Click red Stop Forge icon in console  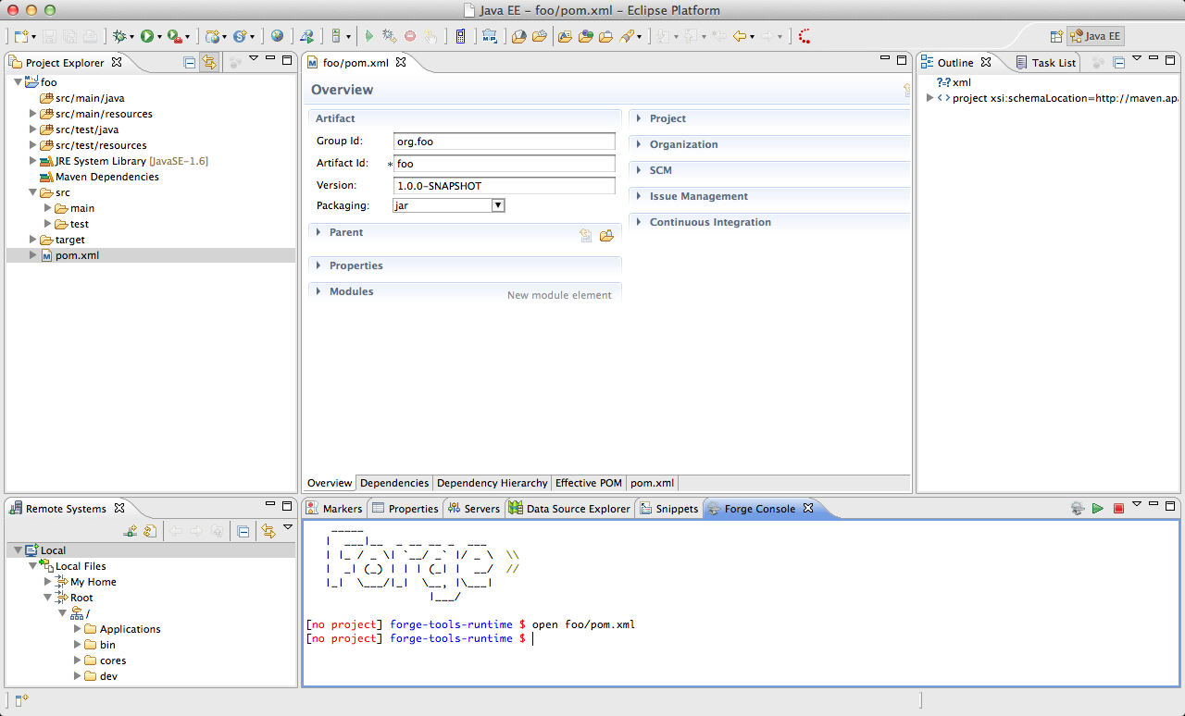[x=1118, y=508]
